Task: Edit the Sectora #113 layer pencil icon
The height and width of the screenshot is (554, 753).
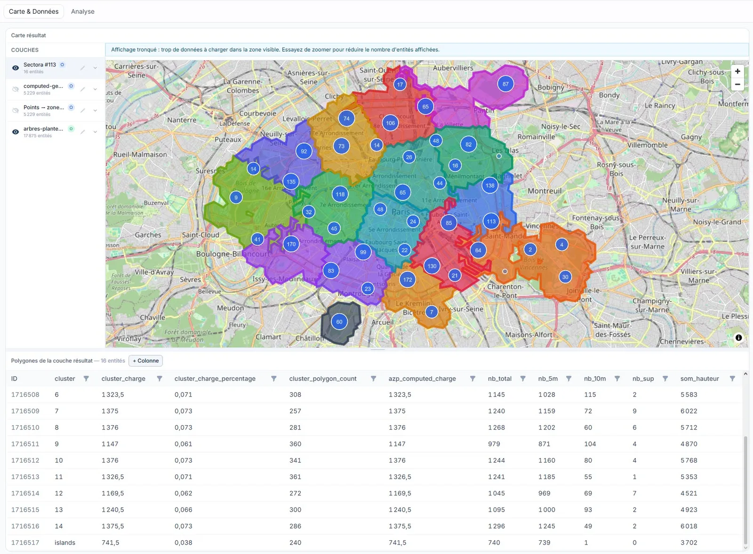Action: 82,68
